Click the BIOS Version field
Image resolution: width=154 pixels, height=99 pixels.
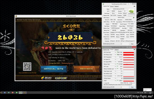pos(121,18)
